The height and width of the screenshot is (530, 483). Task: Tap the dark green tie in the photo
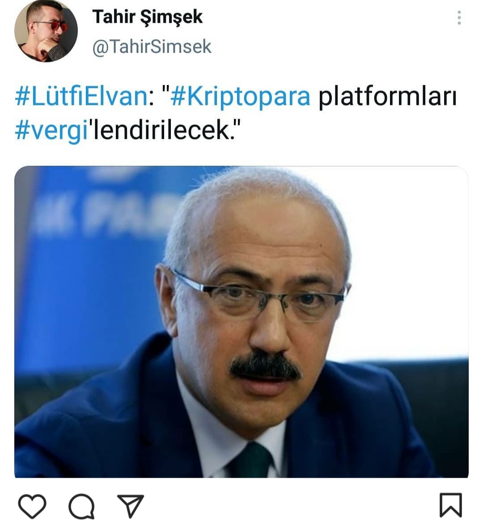point(252,460)
